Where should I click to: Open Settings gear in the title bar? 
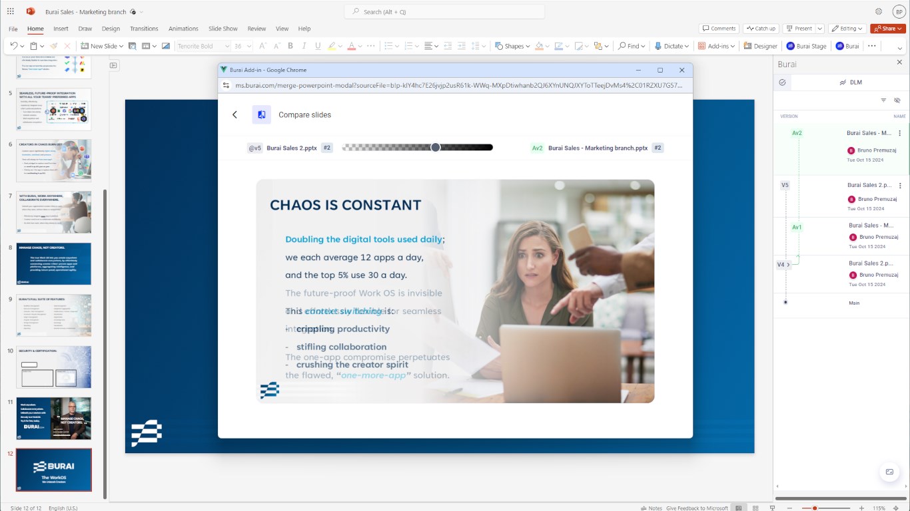pos(879,11)
